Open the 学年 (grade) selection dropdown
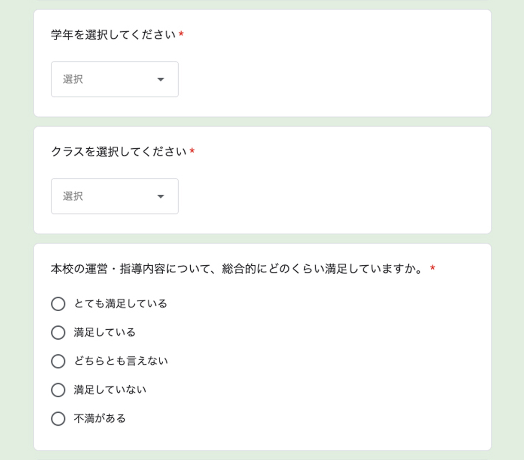Screen dimensions: 524x460 point(114,79)
